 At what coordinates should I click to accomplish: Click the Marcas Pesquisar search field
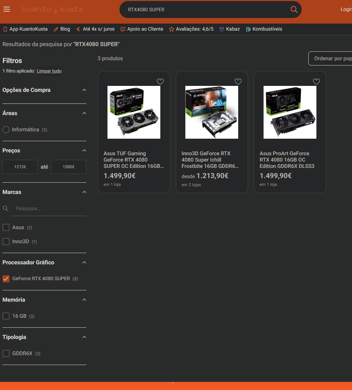49,208
